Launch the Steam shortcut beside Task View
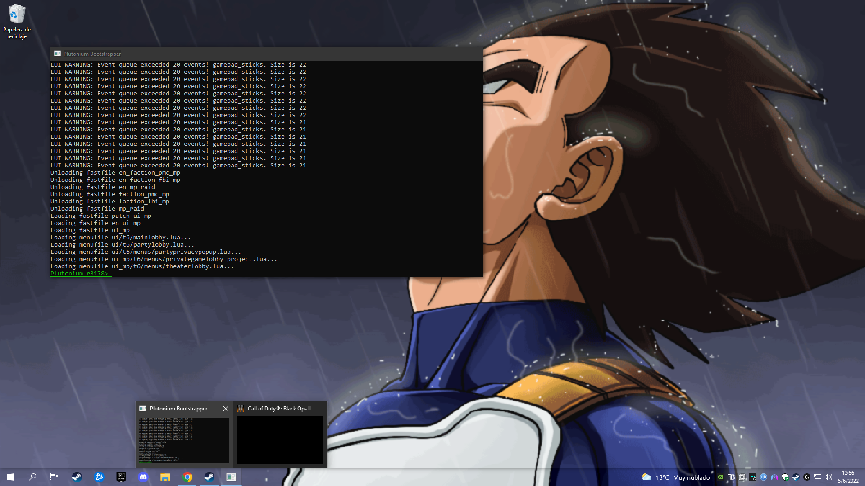865x486 pixels. 77,477
